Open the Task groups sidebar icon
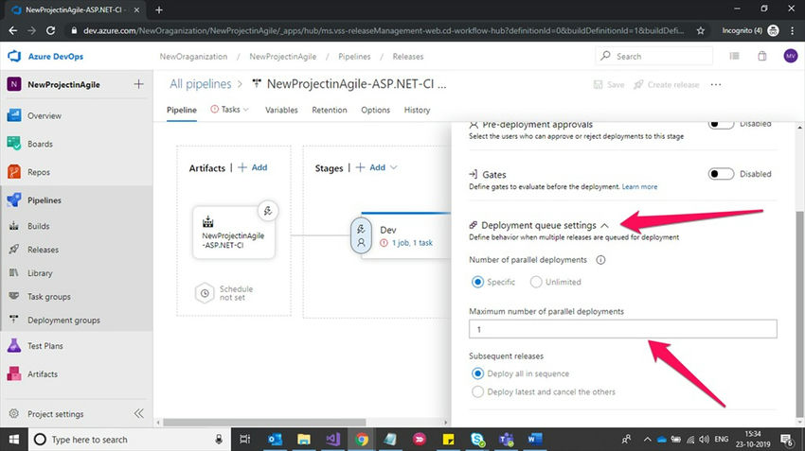The width and height of the screenshot is (805, 451). point(14,296)
